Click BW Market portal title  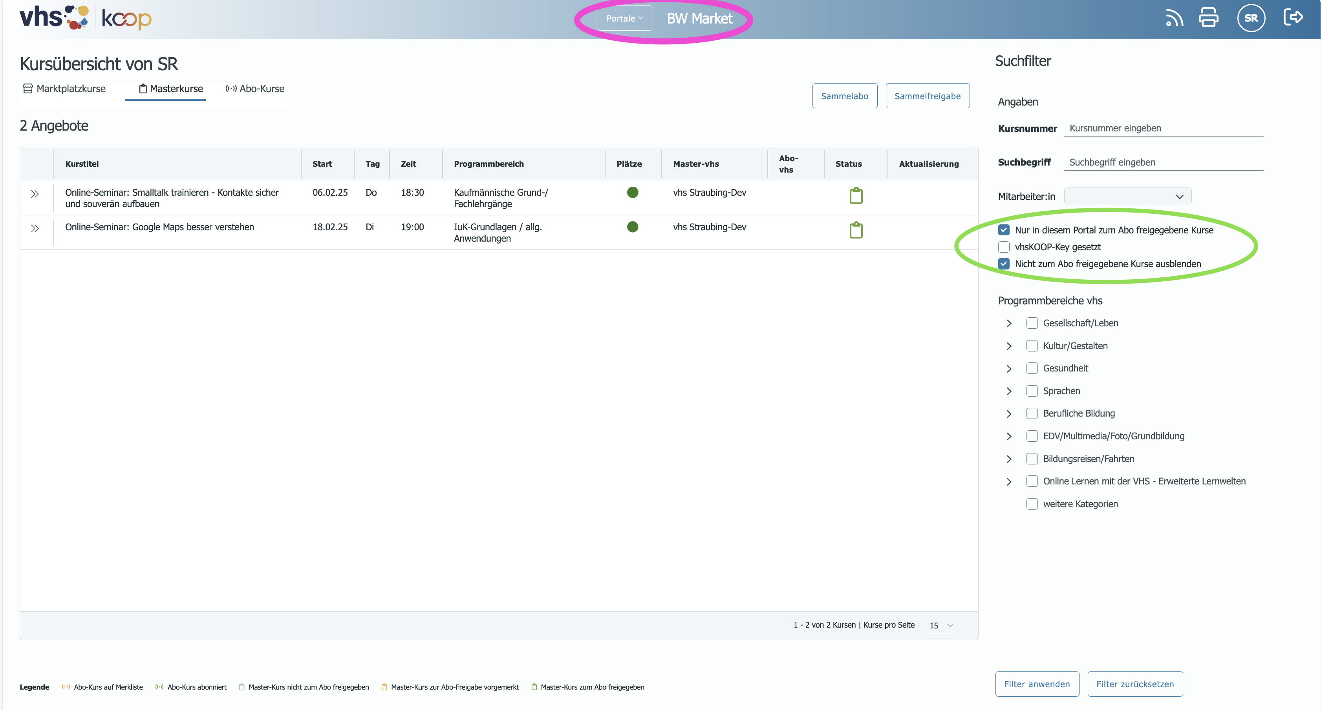[x=699, y=18]
